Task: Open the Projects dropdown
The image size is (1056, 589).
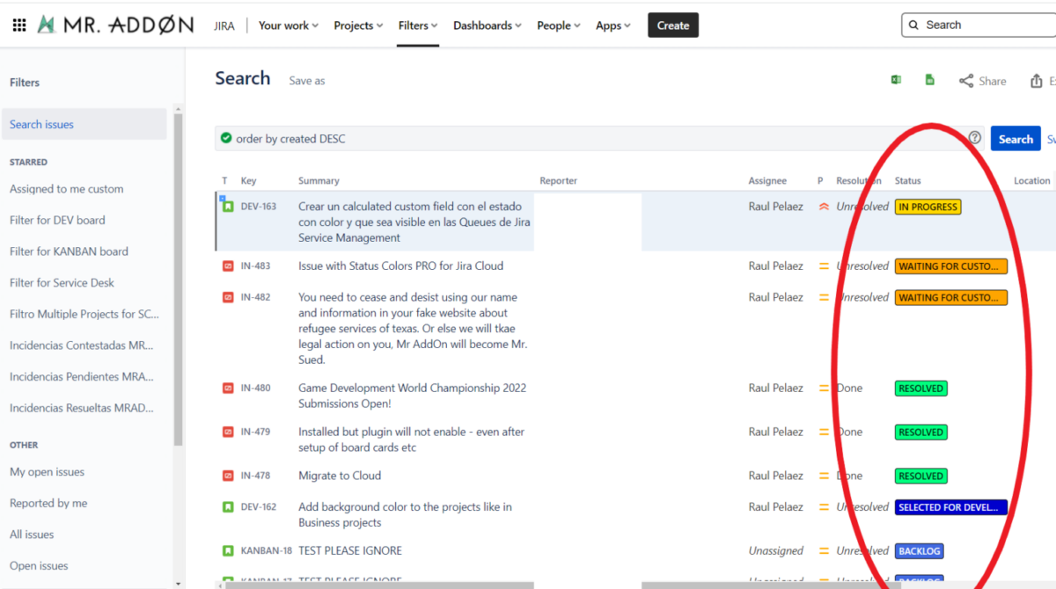Action: (357, 25)
